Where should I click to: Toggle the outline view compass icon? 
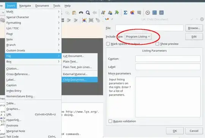pyautogui.click(x=148, y=13)
